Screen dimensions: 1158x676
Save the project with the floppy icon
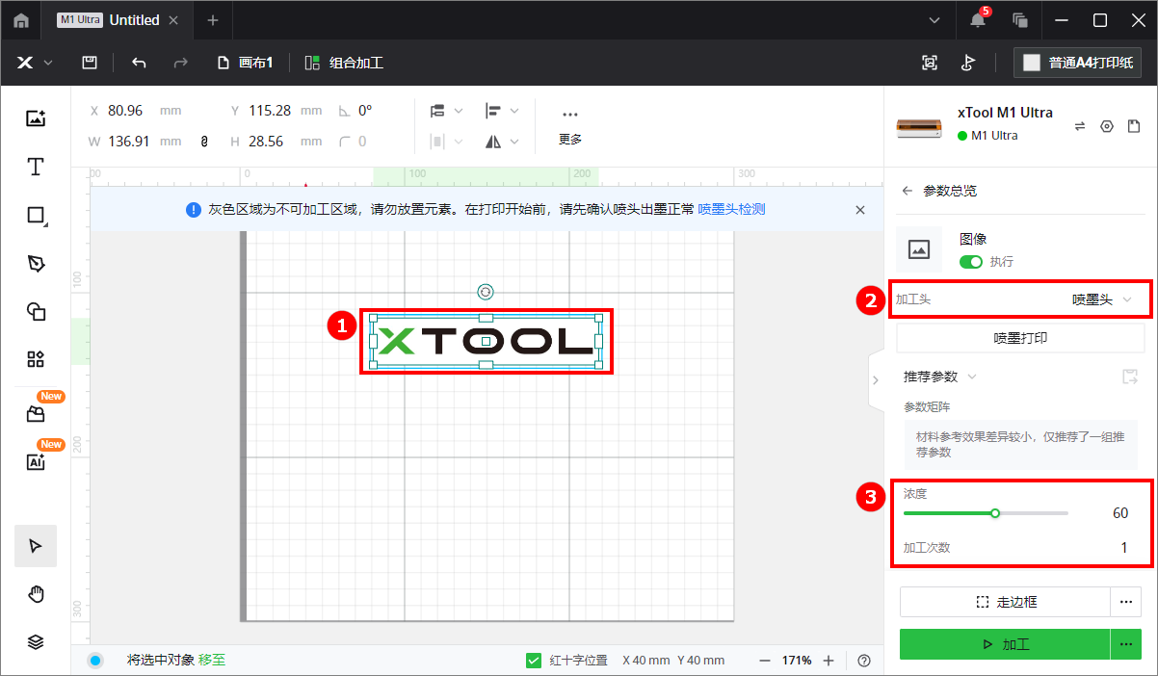pos(90,63)
